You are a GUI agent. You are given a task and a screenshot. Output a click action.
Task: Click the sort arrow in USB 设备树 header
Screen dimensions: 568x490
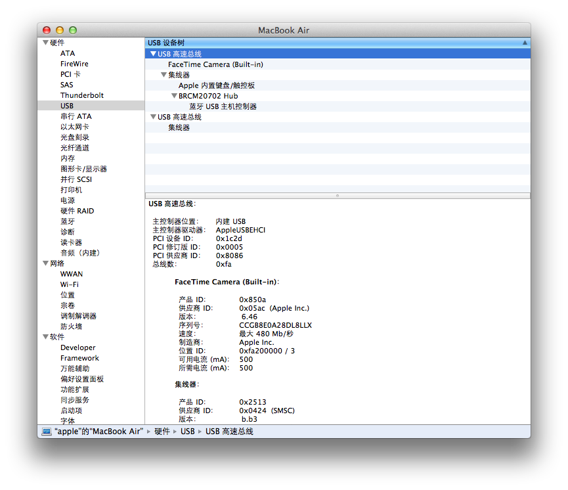point(525,43)
